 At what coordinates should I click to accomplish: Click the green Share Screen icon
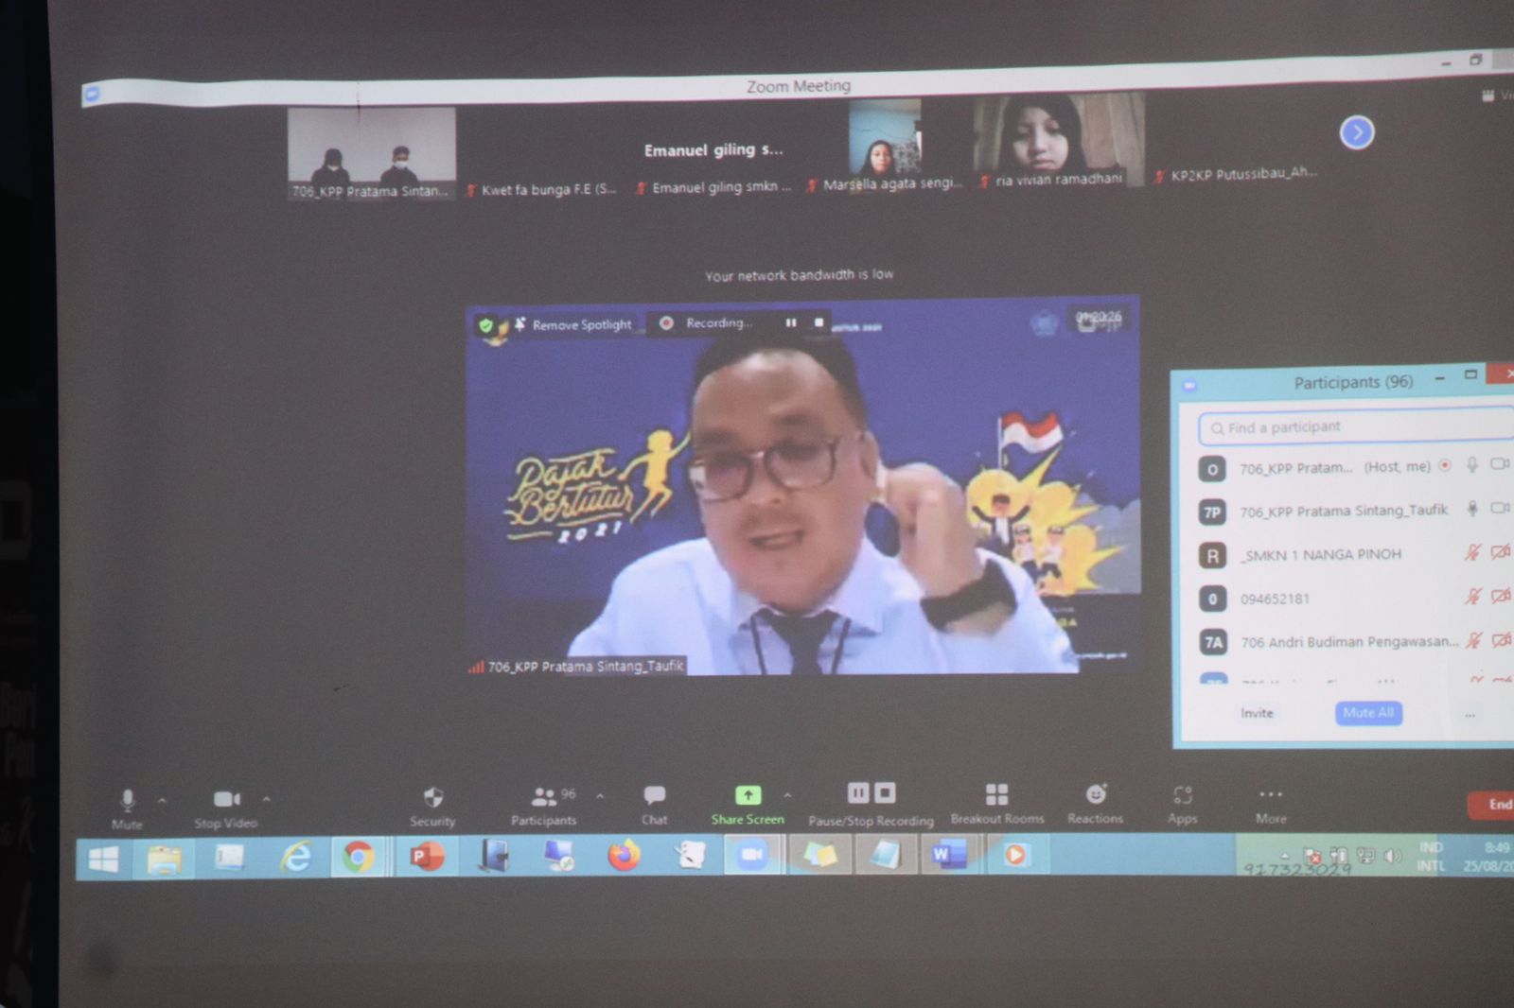pos(748,795)
